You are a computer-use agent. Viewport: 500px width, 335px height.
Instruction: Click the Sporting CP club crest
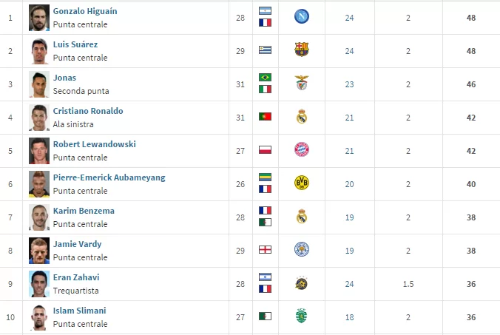301,316
